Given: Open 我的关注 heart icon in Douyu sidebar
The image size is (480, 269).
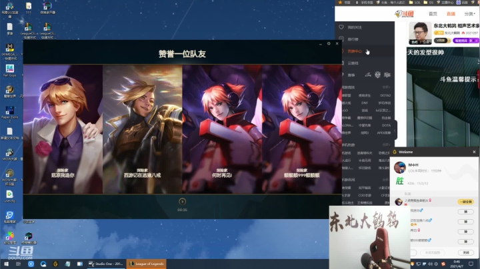Looking at the screenshot, I should click(341, 27).
